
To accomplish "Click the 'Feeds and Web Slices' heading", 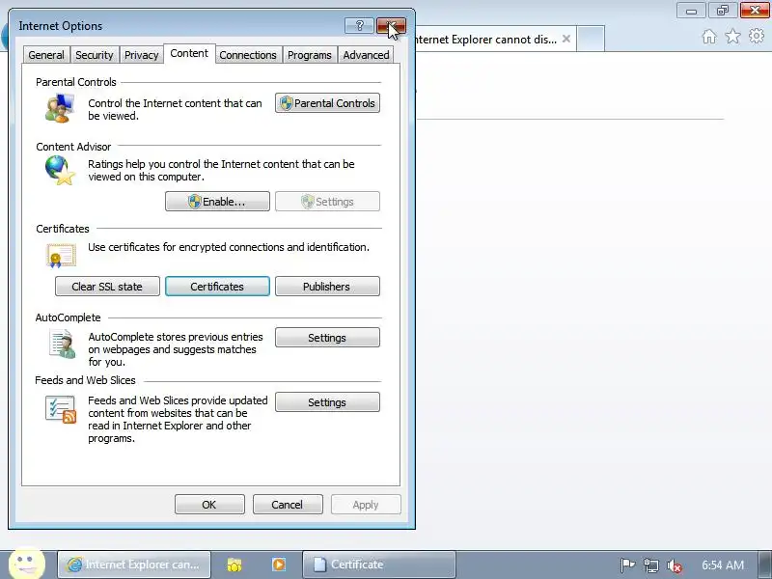I will pos(85,380).
